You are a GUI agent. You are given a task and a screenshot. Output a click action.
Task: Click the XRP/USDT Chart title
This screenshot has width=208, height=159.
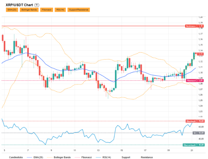[x=19, y=5]
